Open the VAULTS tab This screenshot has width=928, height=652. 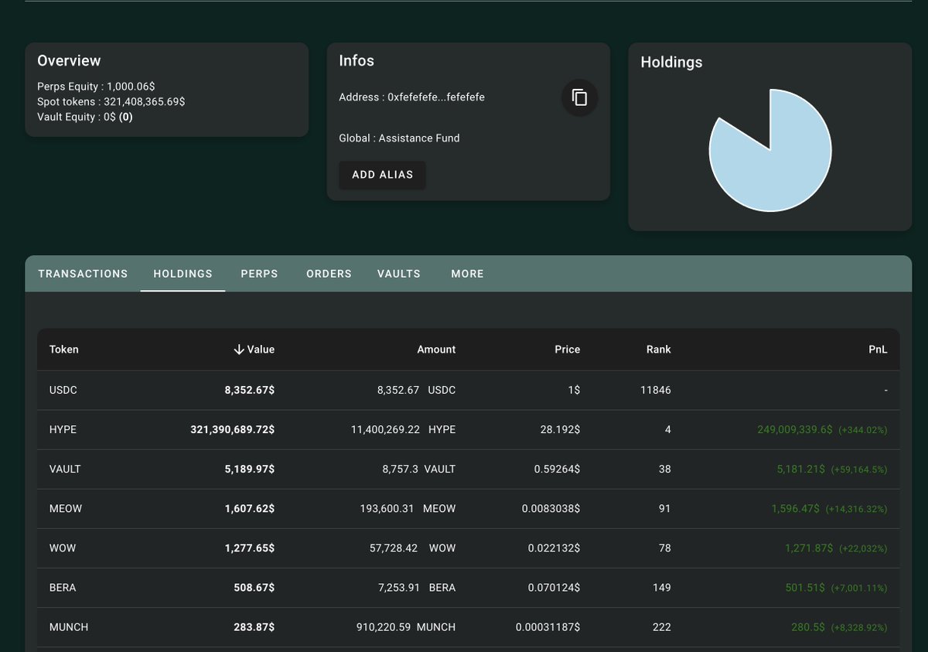coord(398,274)
